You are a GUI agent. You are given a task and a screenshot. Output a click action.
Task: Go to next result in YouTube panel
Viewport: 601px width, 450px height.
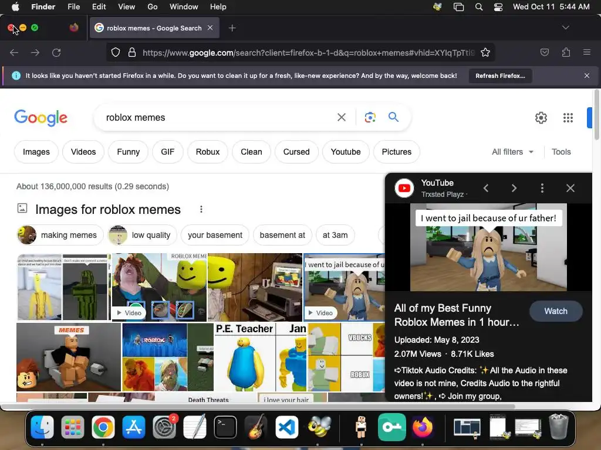(514, 188)
